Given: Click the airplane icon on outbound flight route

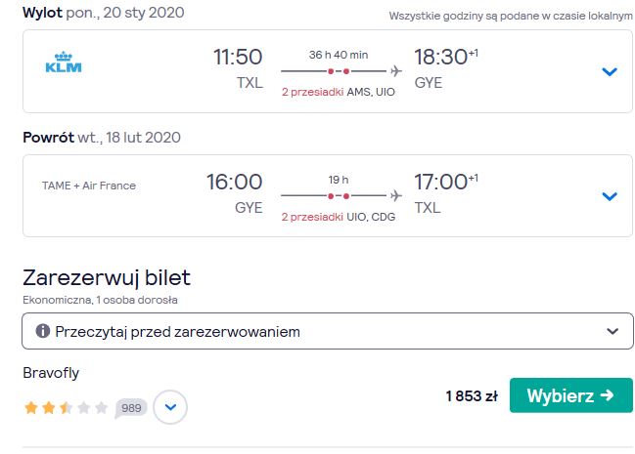Looking at the screenshot, I should coord(396,71).
